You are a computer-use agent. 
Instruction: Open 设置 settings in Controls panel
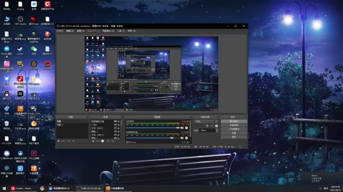pyautogui.click(x=234, y=133)
